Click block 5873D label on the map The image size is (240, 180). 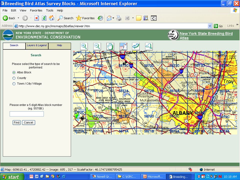coord(149,66)
